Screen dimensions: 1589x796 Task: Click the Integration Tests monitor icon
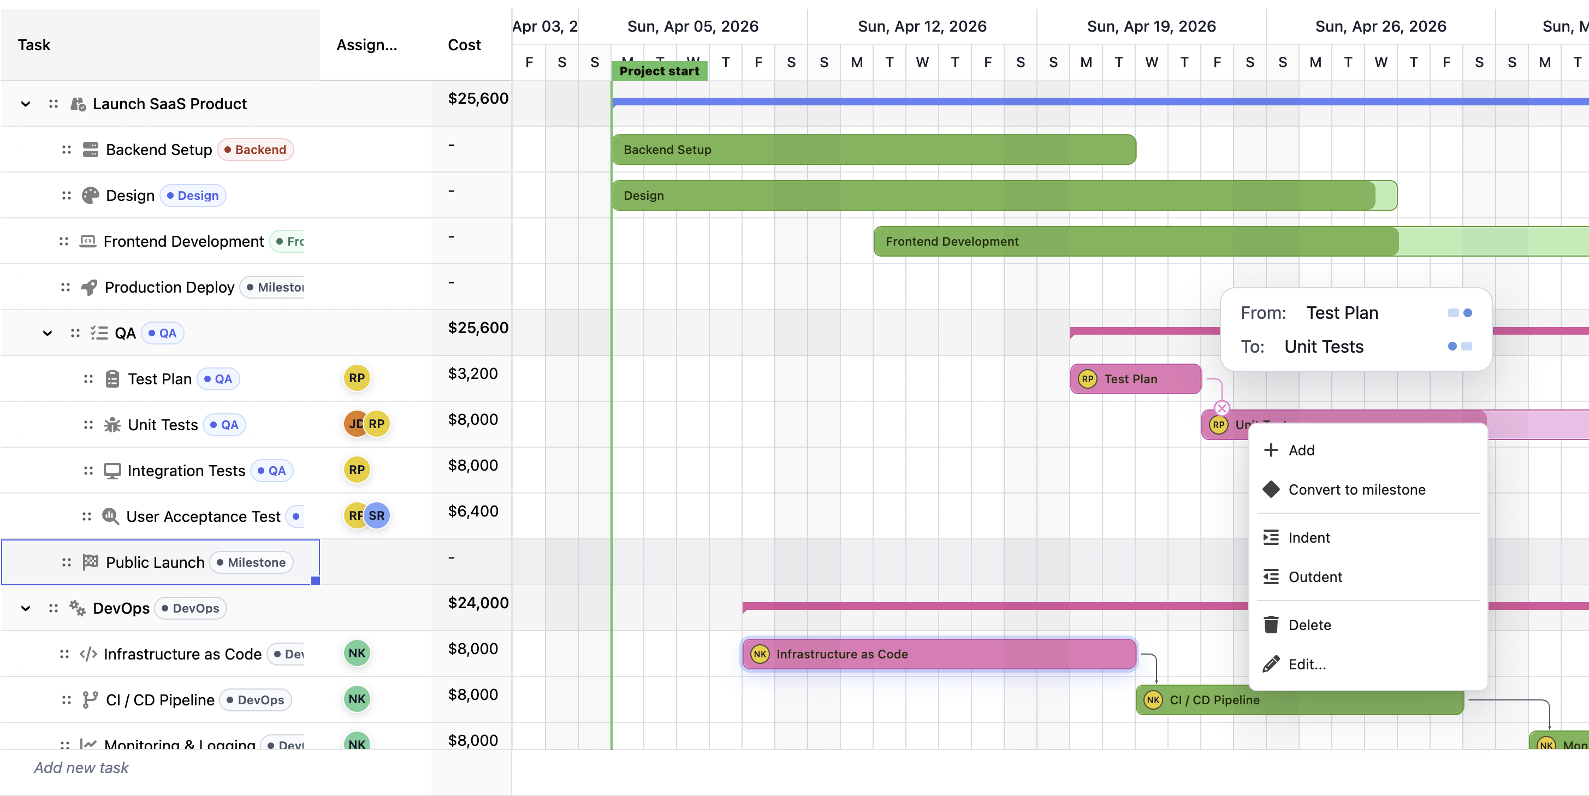(111, 471)
